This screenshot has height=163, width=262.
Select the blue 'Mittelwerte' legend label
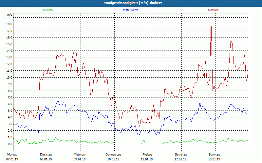tap(130, 10)
